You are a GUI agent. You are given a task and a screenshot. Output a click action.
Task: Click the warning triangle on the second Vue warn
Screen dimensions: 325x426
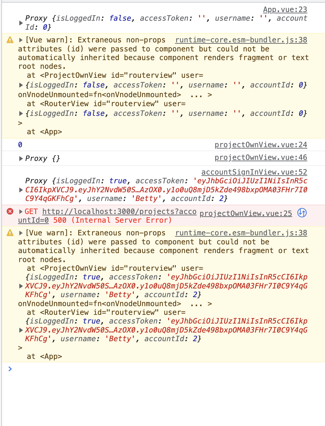(x=10, y=233)
